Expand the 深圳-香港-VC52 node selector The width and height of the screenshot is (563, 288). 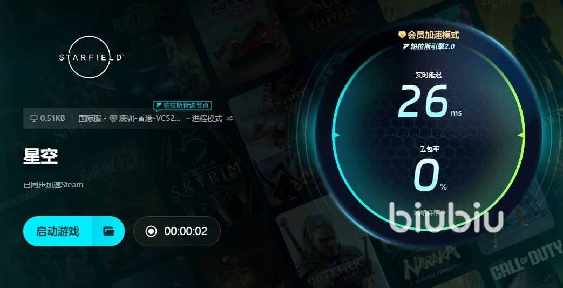point(150,118)
